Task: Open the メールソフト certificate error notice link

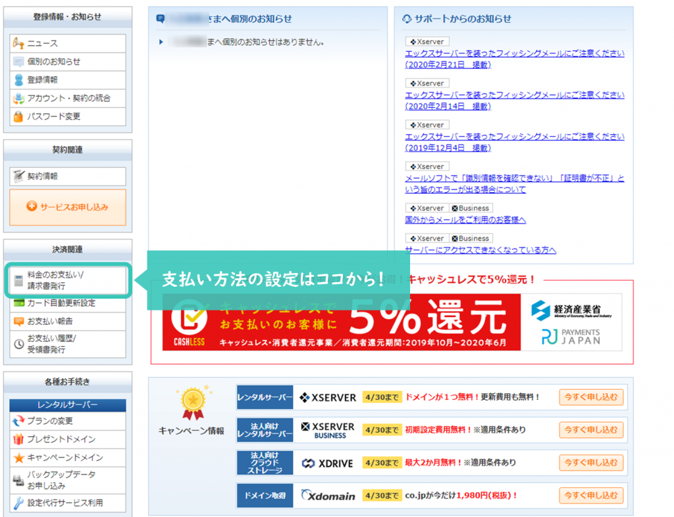Action: (515, 184)
